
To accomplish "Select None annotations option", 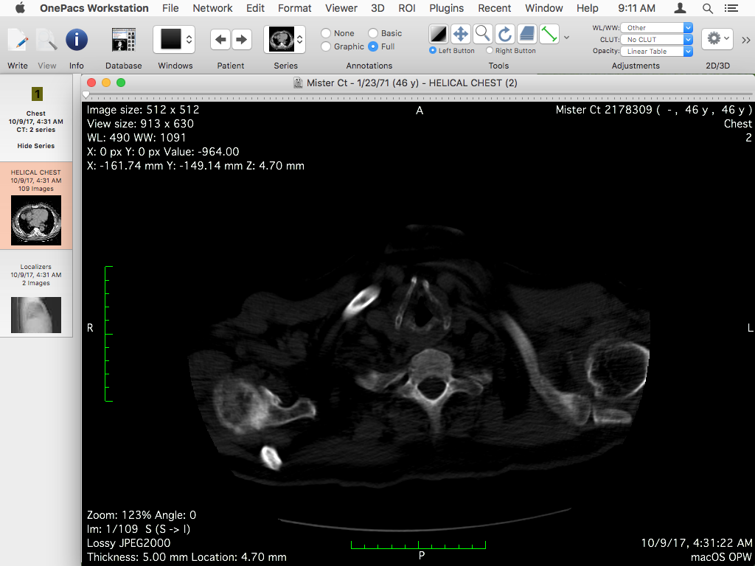I will pyautogui.click(x=326, y=33).
